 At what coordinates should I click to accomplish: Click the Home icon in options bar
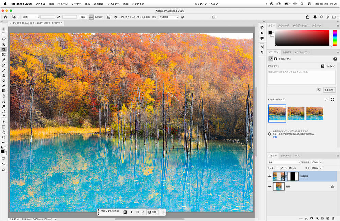tap(5, 17)
